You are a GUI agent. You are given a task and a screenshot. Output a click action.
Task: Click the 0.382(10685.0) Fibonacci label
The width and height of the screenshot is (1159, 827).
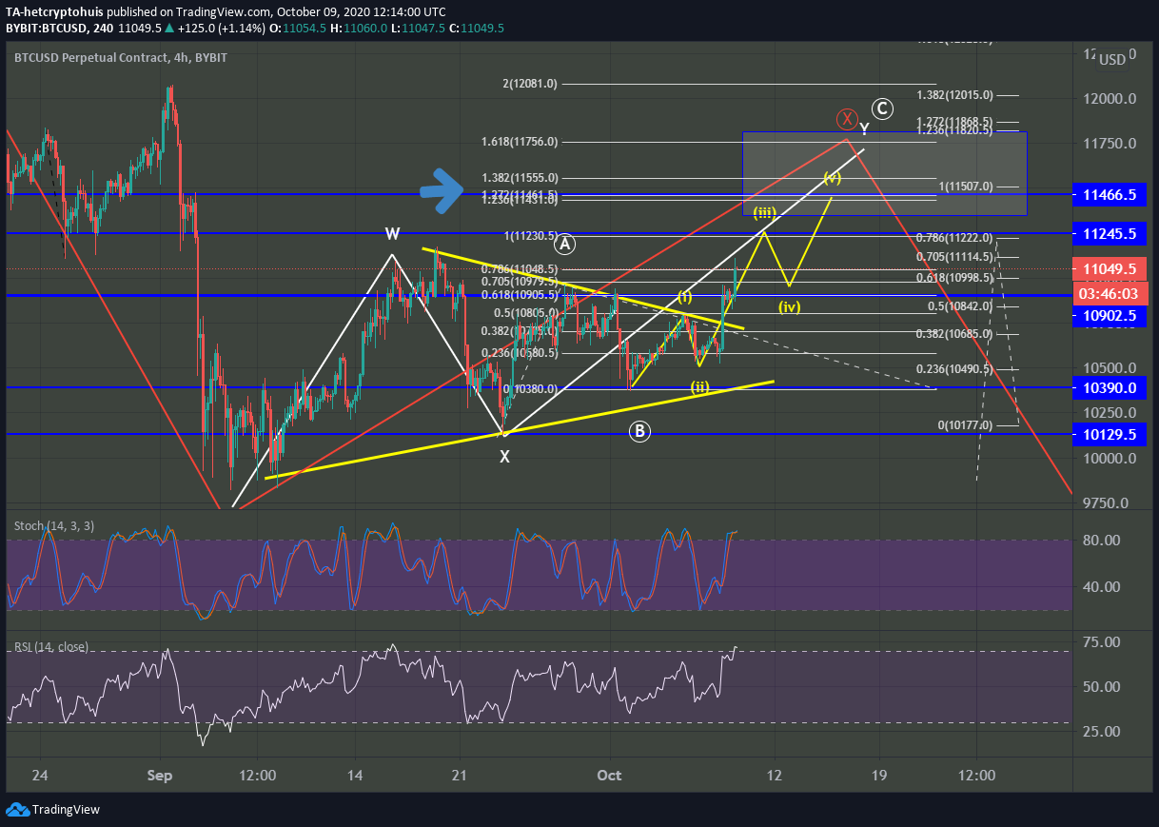[955, 334]
